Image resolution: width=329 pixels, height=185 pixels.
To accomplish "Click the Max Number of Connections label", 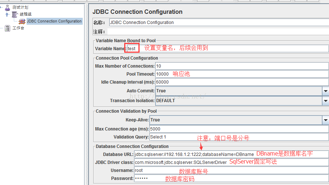I will tap(125, 66).
